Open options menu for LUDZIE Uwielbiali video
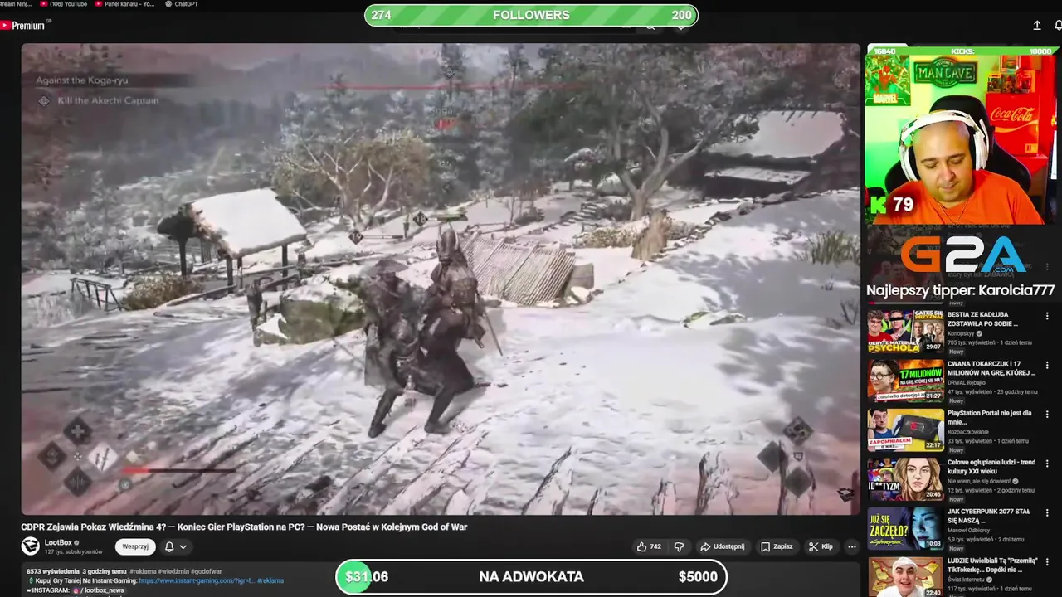 coord(1047,561)
